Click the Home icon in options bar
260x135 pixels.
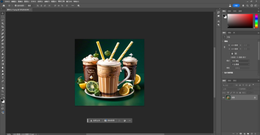[x=4, y=6]
